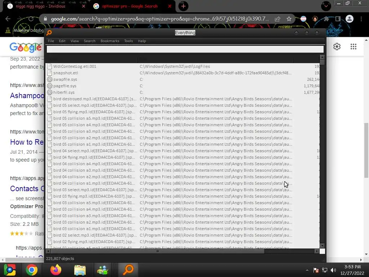Screen dimensions: 369x277
Task: Open Chrome extensions puzzle icon
Action: pos(326,19)
